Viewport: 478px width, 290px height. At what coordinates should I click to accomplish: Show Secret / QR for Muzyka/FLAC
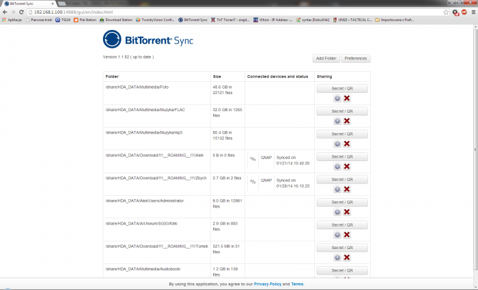coord(342,111)
